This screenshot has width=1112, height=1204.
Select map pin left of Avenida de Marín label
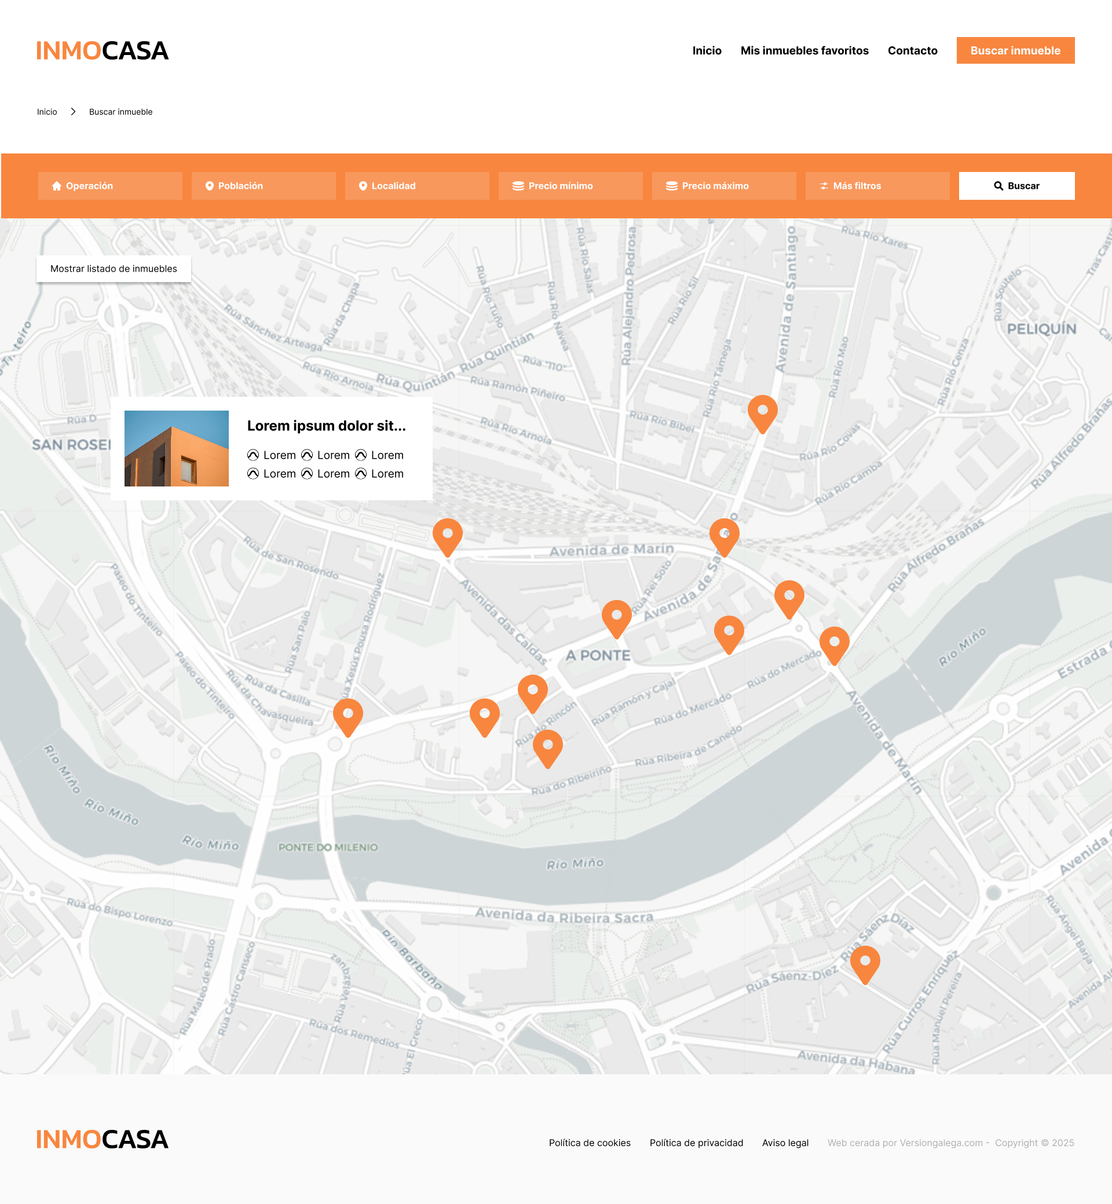(x=447, y=537)
